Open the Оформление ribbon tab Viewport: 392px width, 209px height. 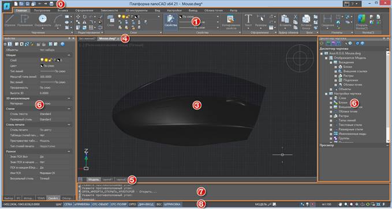(84, 10)
